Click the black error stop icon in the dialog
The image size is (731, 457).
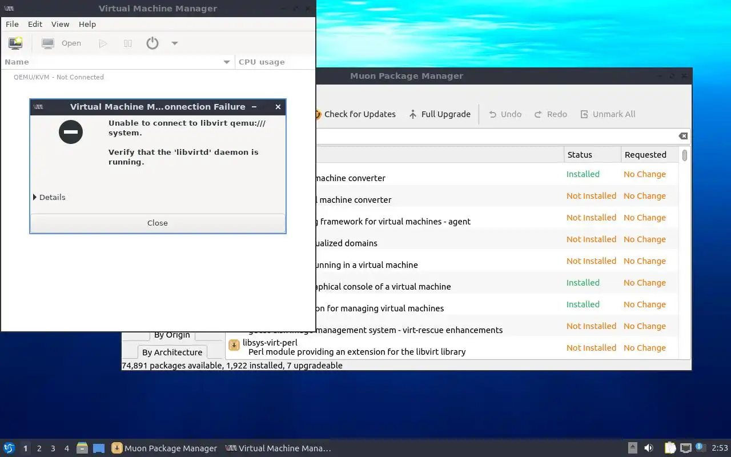(x=71, y=132)
